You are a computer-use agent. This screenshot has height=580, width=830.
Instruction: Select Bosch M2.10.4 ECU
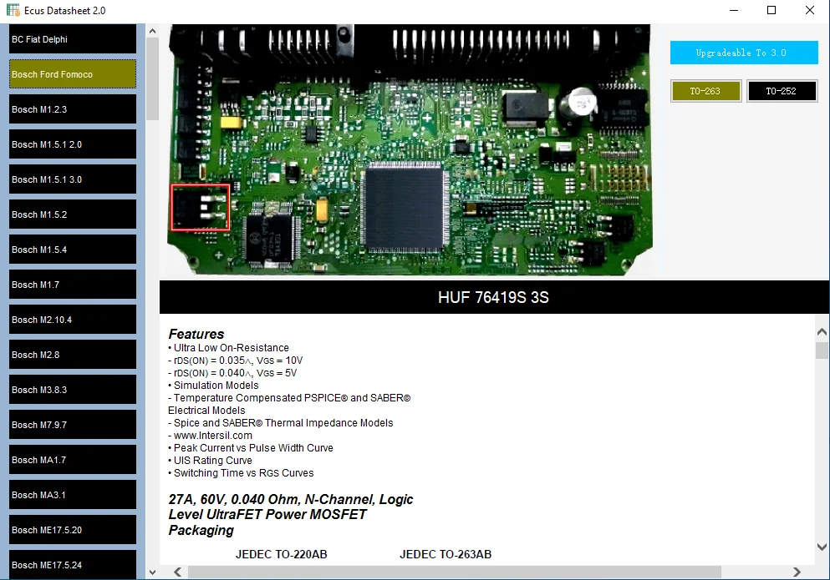click(73, 320)
